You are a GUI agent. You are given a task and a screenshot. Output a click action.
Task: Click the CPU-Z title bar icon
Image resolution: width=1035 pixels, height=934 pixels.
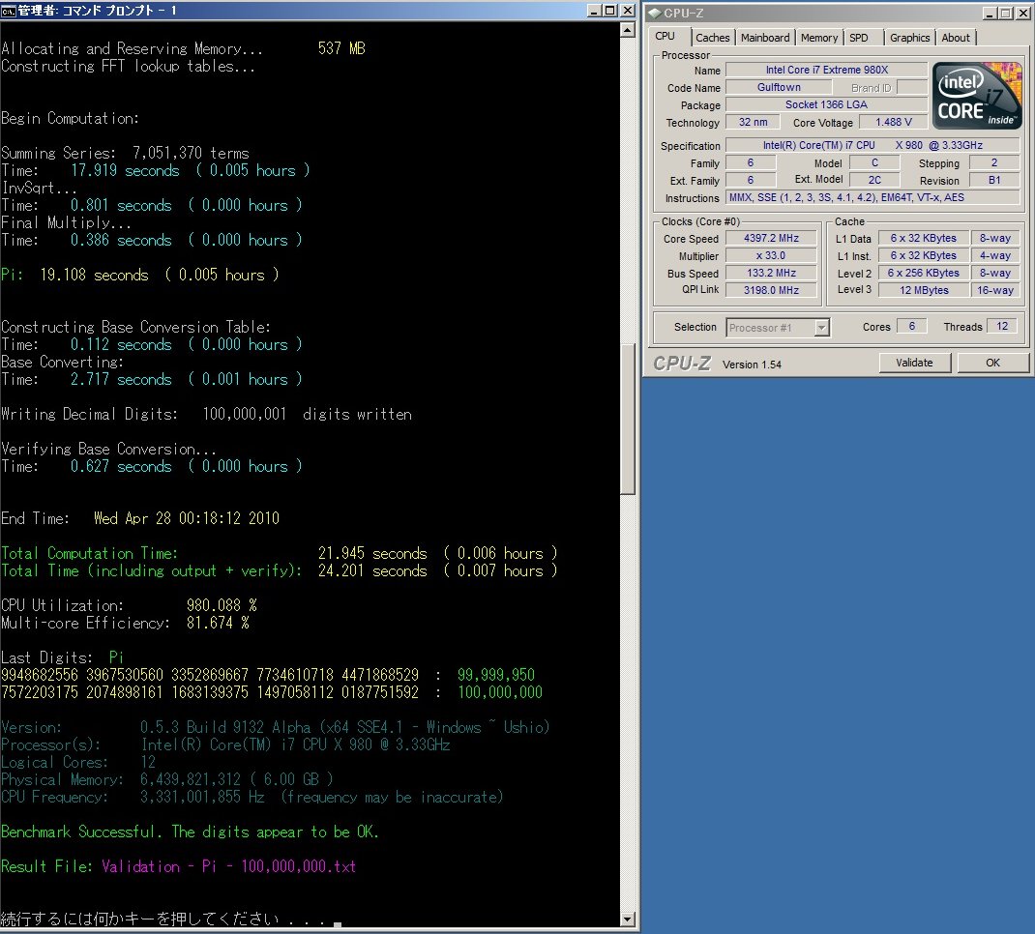point(654,13)
